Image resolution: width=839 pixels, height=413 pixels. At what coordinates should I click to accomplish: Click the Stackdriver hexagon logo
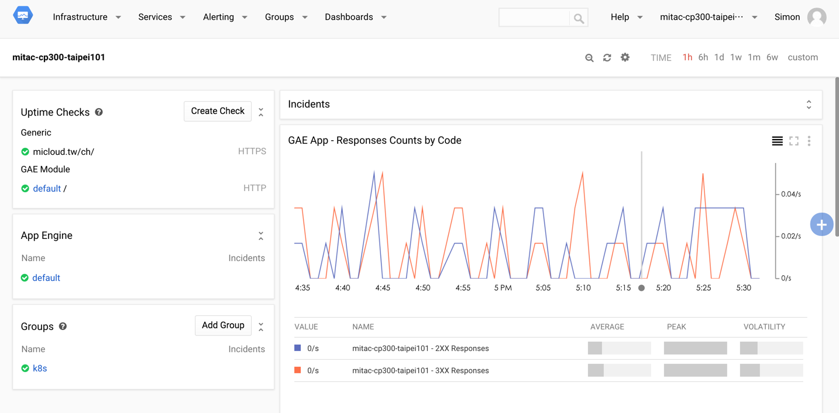pyautogui.click(x=23, y=16)
